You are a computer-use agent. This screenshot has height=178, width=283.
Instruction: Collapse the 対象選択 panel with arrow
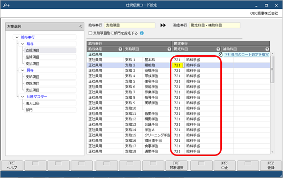click(80, 26)
